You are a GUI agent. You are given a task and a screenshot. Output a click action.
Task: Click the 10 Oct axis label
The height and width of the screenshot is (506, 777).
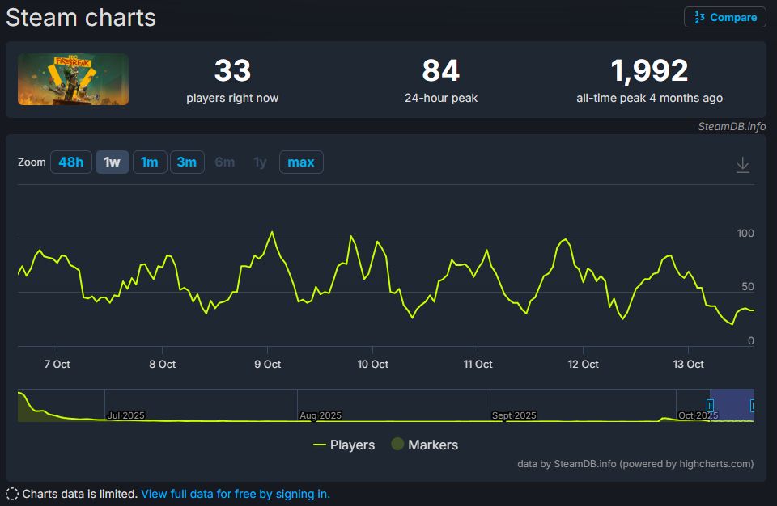pyautogui.click(x=373, y=364)
